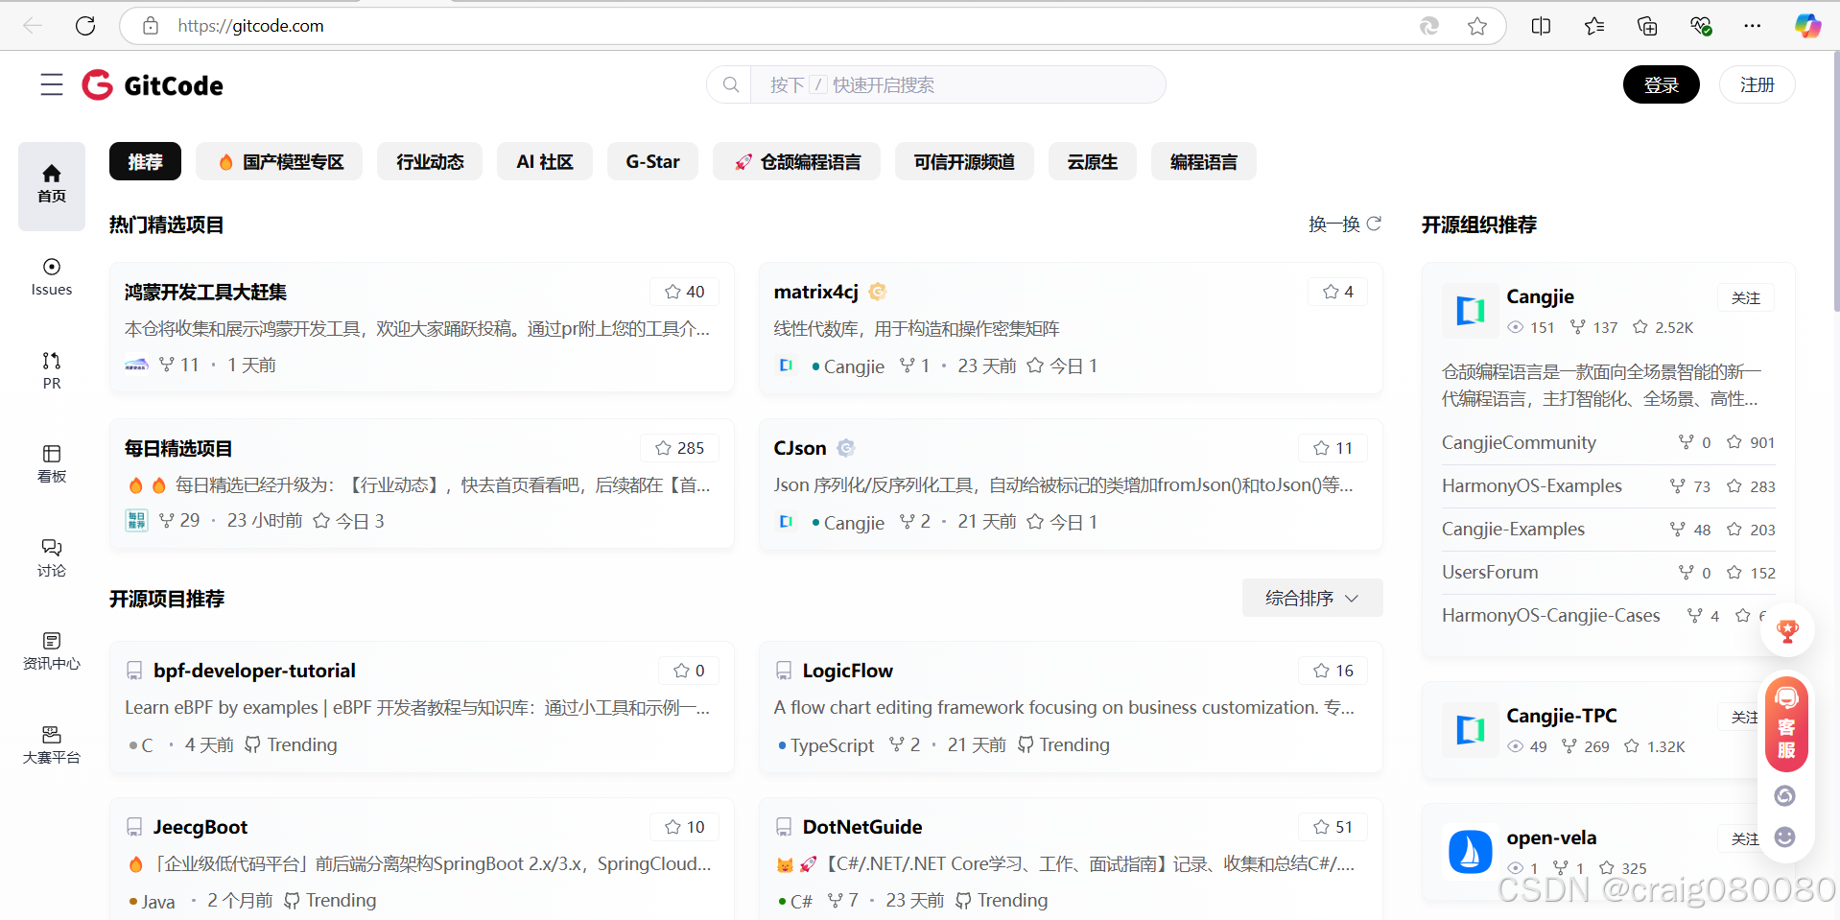Viewport: 1840px width, 920px height.
Task: Click 换一换 to refresh featured projects
Action: [1345, 224]
